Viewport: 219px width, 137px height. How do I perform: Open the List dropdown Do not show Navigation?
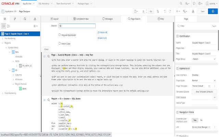tap(201, 127)
